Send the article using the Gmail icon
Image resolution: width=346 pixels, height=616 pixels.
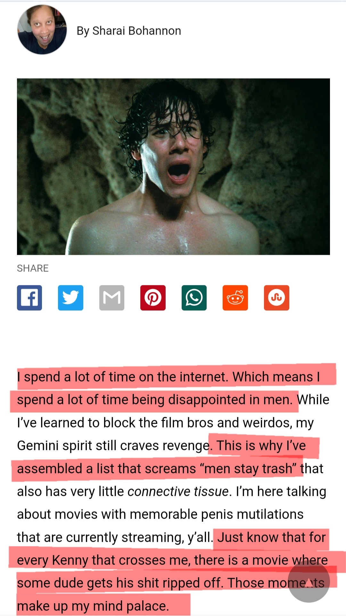[112, 298]
